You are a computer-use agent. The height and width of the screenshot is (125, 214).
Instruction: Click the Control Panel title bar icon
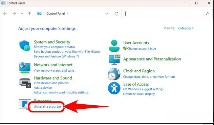[3, 3]
